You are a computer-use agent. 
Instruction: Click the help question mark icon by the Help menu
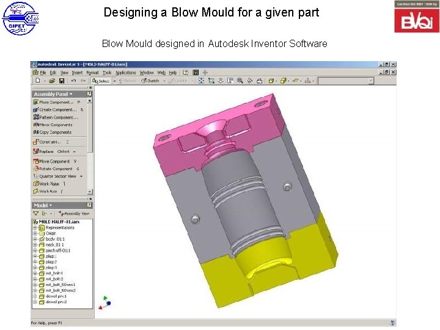coord(185,72)
